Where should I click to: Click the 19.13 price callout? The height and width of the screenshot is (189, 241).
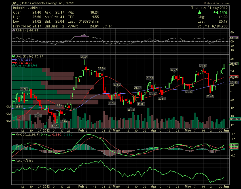click(x=131, y=109)
